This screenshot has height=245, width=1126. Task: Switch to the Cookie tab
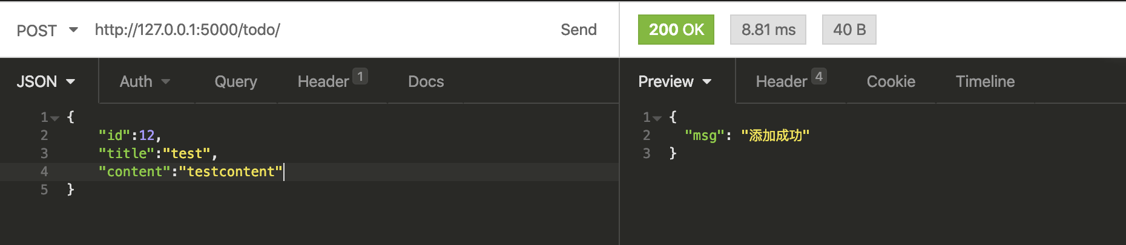(891, 81)
